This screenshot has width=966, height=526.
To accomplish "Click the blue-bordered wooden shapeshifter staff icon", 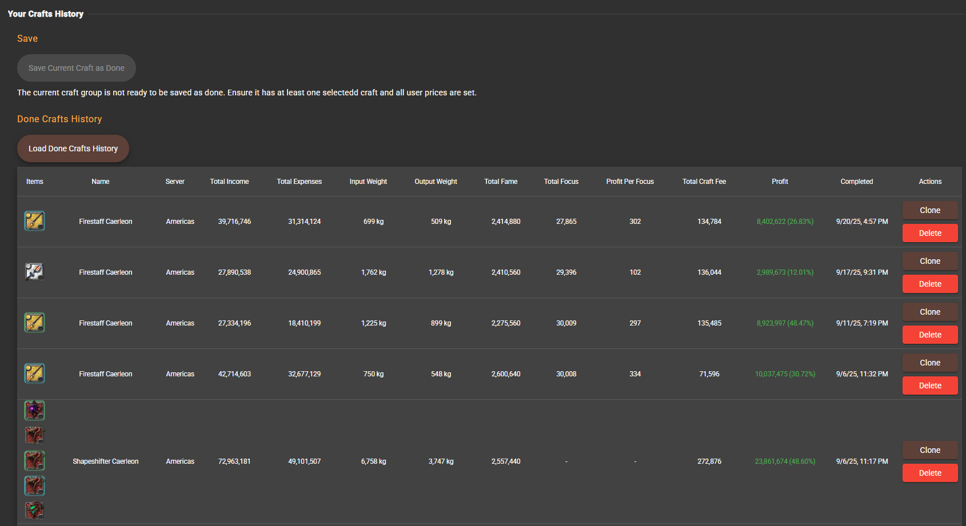I will 34,485.
